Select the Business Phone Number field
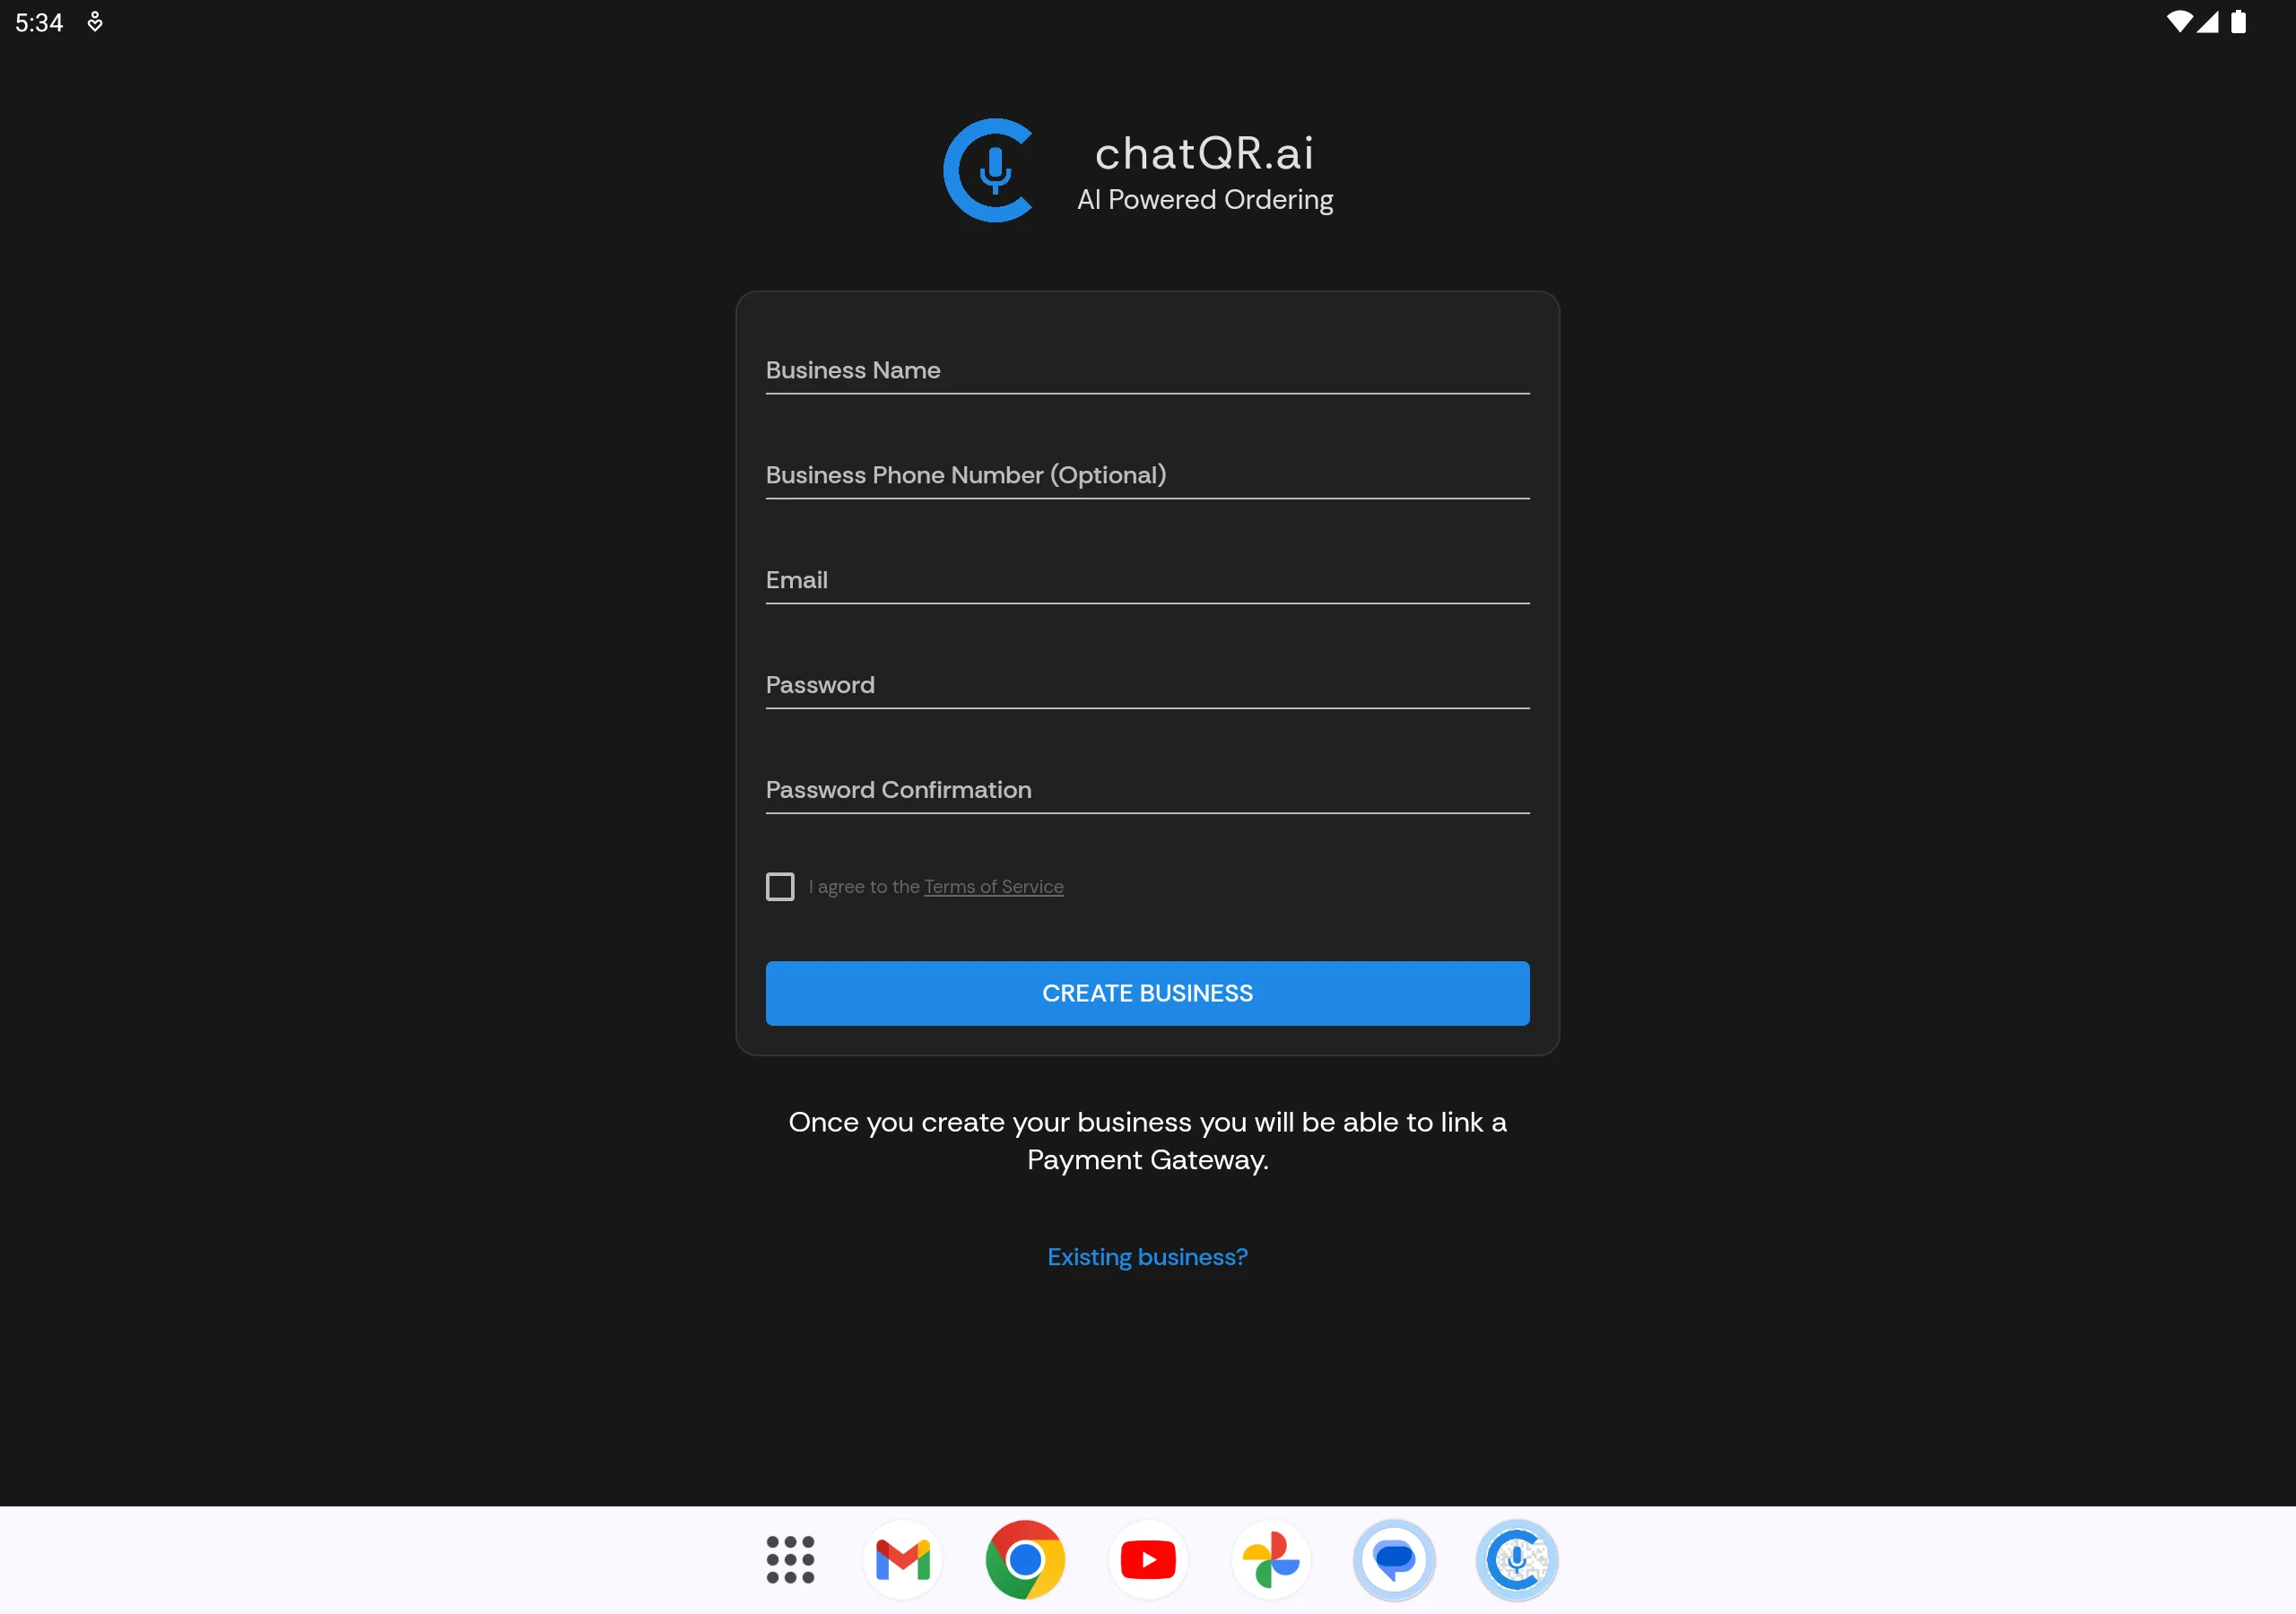Screen dimensions: 2296x1614 tap(1148, 475)
